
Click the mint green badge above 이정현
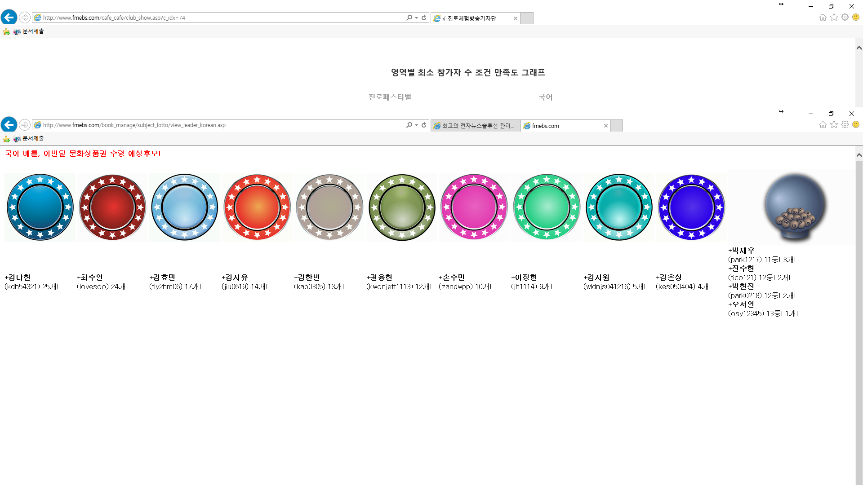click(x=547, y=207)
